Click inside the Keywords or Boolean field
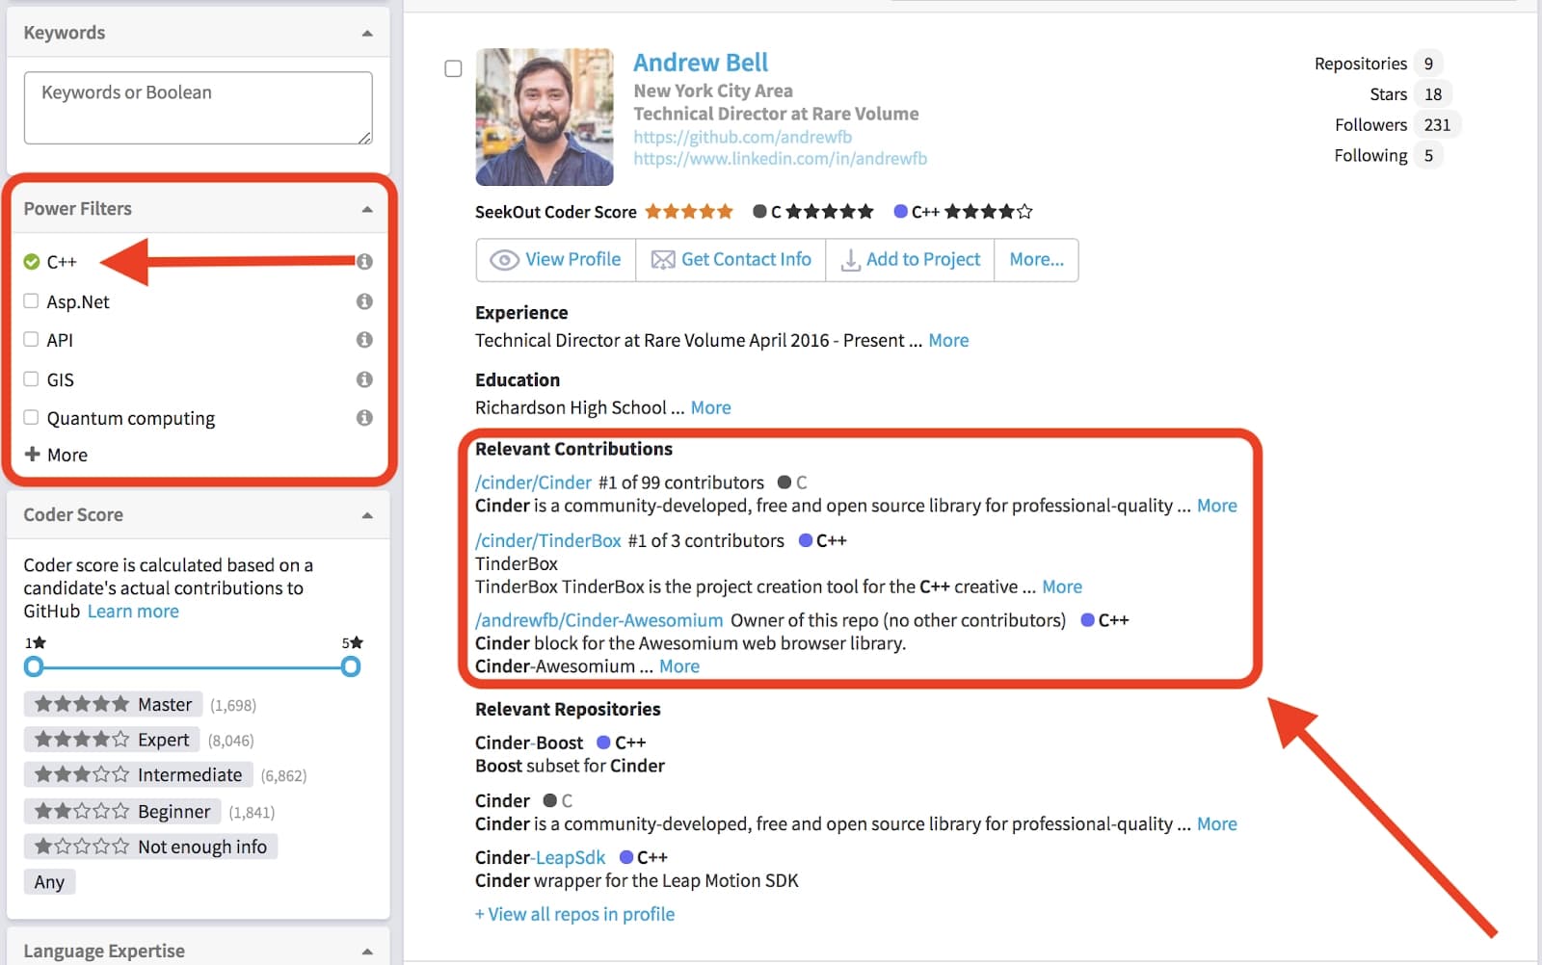 coord(197,107)
